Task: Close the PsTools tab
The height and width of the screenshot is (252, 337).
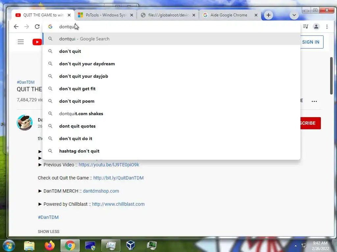Action: [132, 15]
